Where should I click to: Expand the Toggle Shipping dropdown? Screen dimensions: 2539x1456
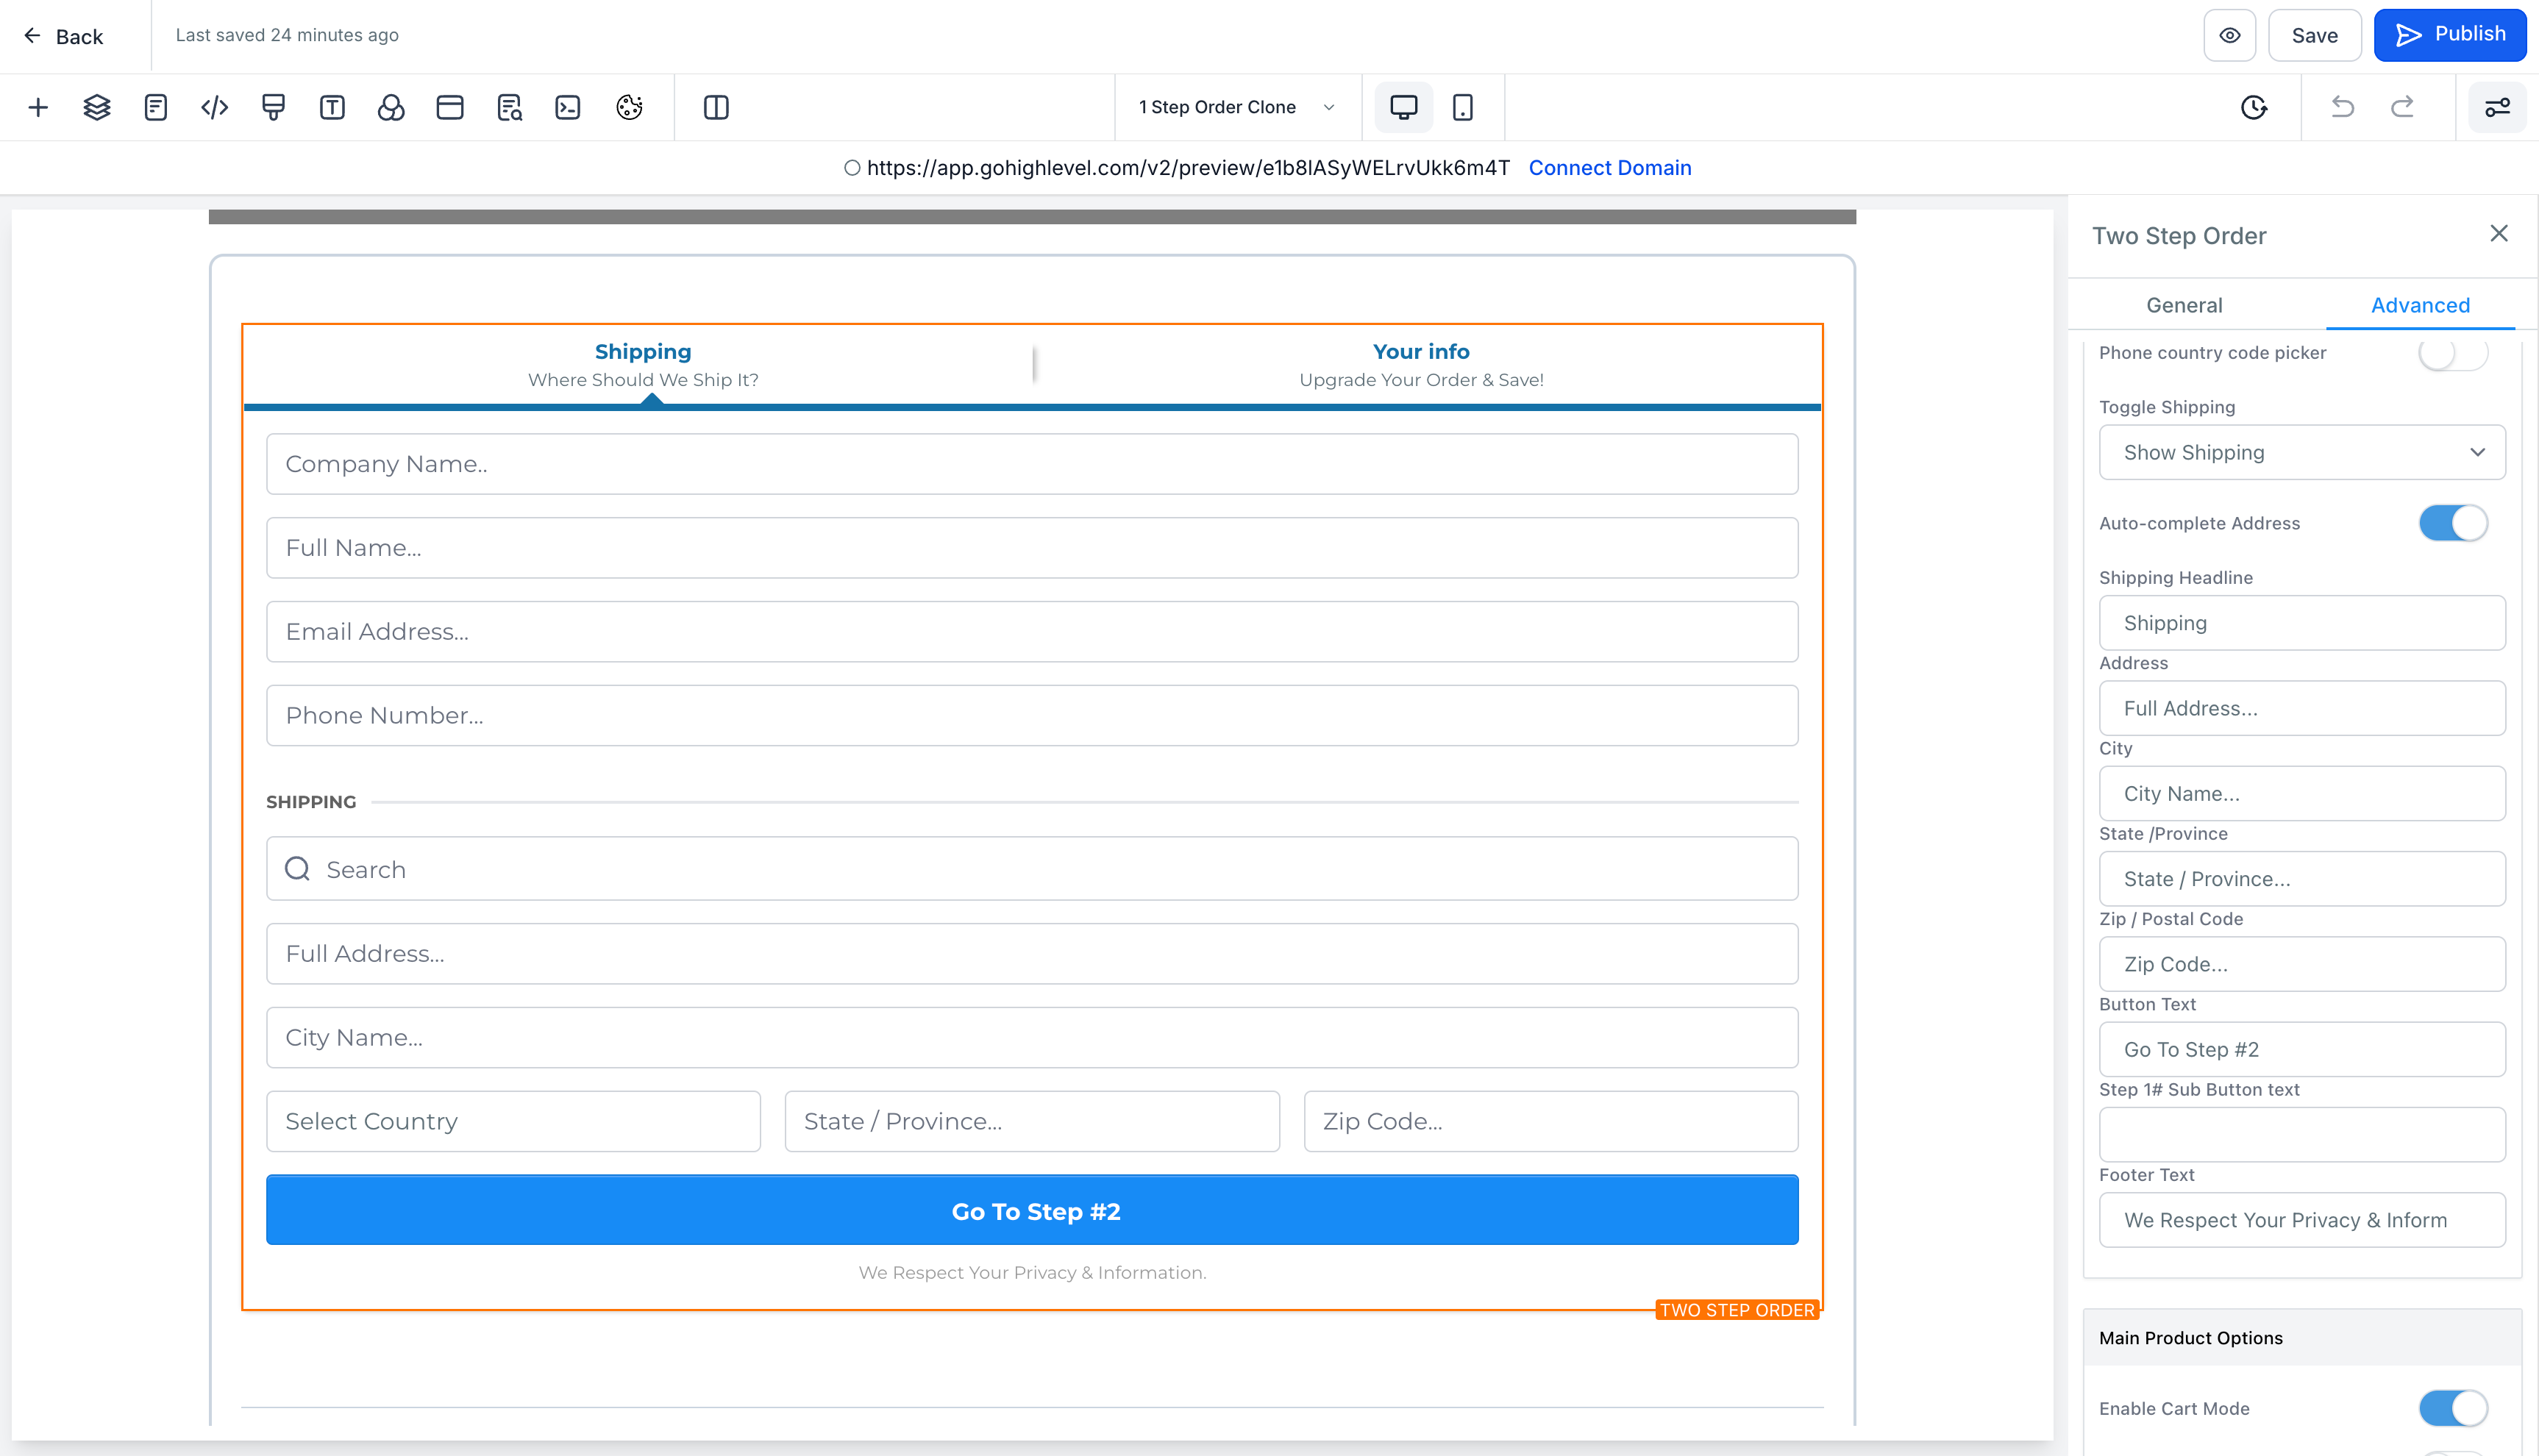[x=2300, y=452]
